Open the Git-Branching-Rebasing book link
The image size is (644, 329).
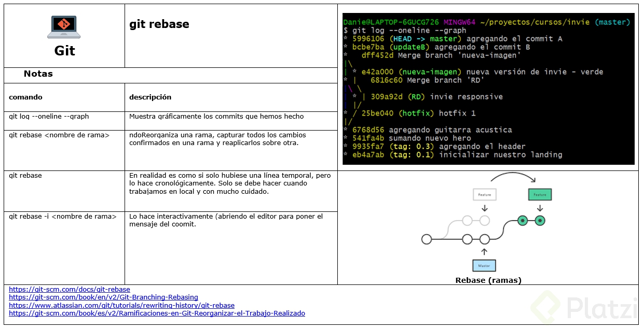point(103,297)
